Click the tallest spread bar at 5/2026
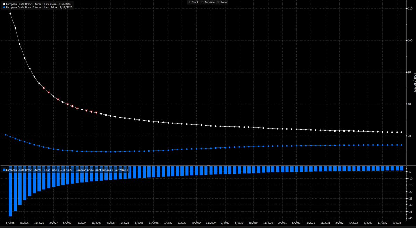 (x=10, y=191)
